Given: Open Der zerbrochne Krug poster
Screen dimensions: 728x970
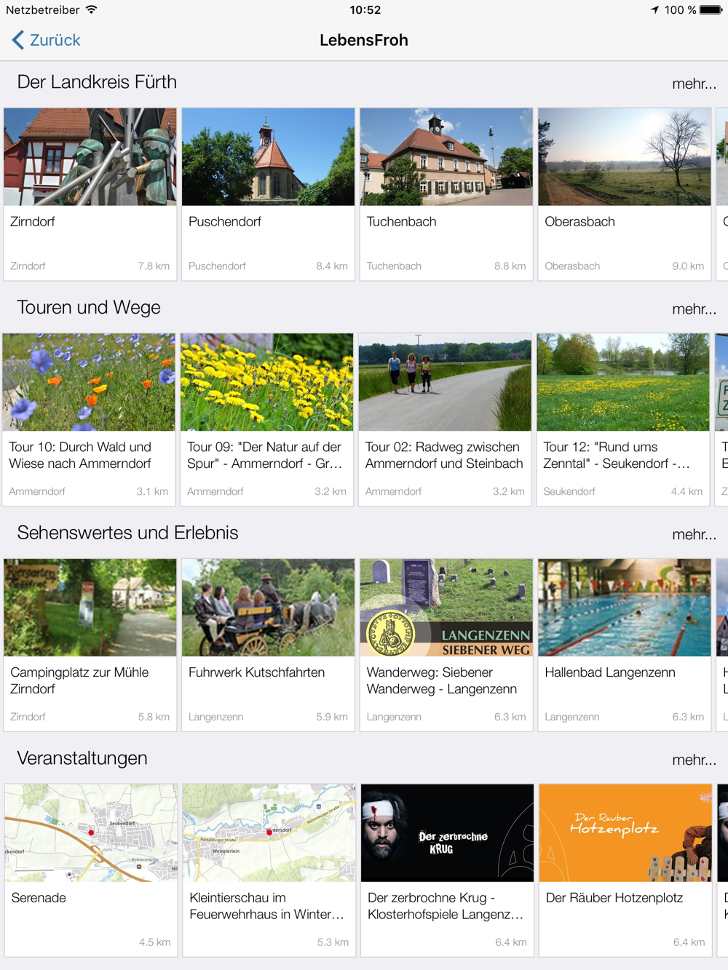Looking at the screenshot, I should click(x=448, y=833).
